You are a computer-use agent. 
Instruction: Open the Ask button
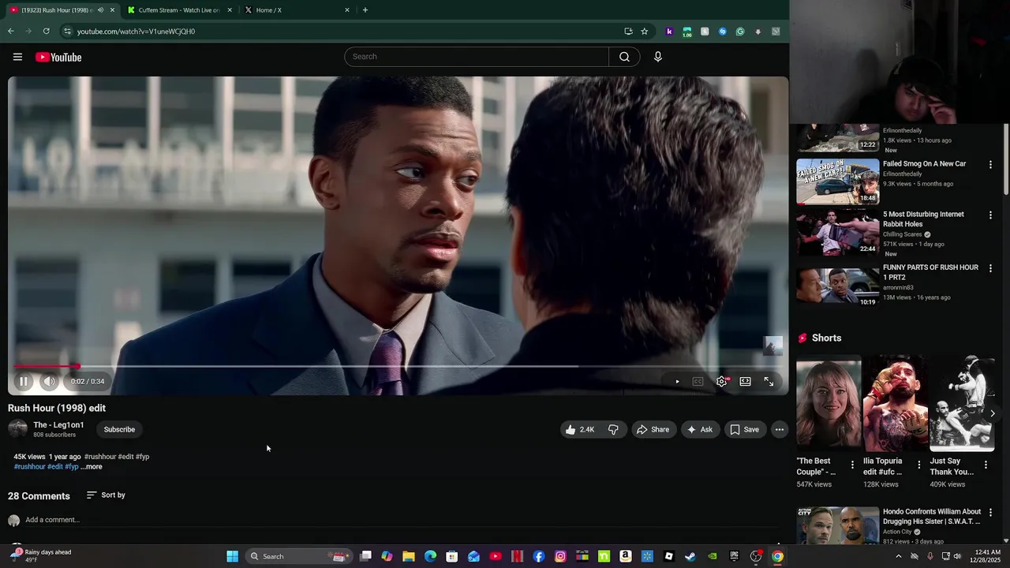click(700, 430)
